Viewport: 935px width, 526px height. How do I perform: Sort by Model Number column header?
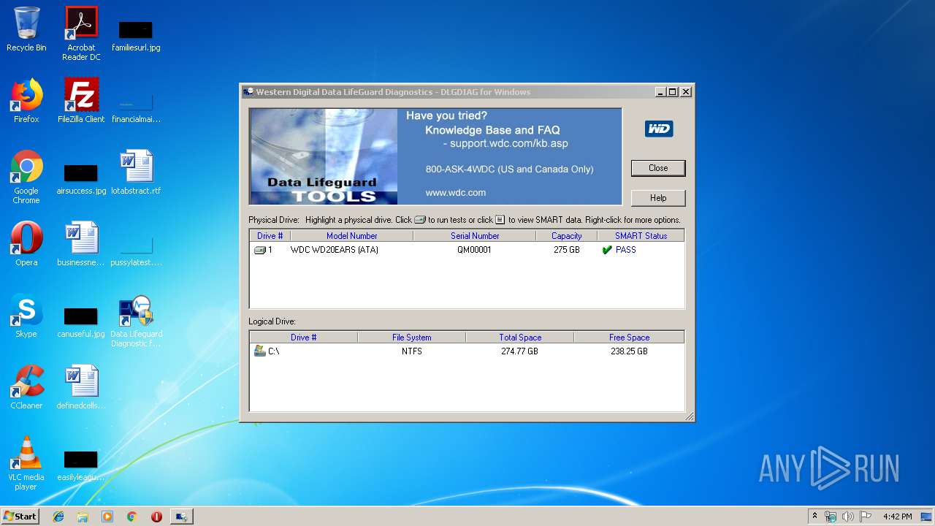[x=352, y=236]
